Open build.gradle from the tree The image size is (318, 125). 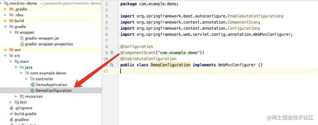[26, 114]
